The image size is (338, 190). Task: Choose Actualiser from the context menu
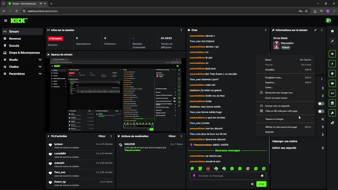pyautogui.click(x=285, y=70)
